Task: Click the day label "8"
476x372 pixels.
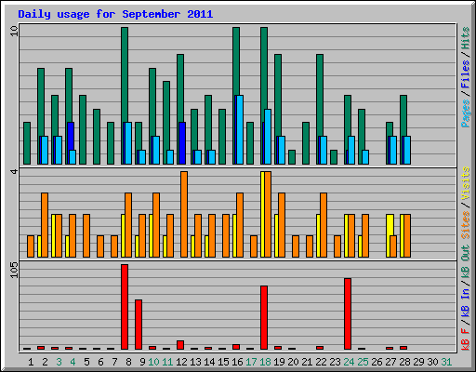Action: pyautogui.click(x=128, y=362)
